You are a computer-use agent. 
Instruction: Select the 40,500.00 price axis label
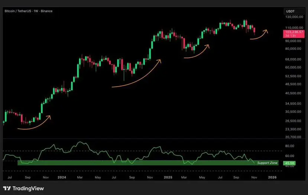(x=293, y=93)
